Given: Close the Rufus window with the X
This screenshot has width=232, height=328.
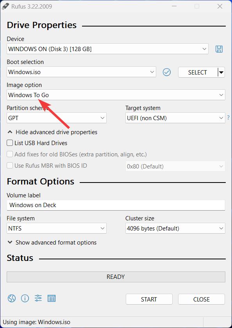Looking at the screenshot, I should (220, 7).
